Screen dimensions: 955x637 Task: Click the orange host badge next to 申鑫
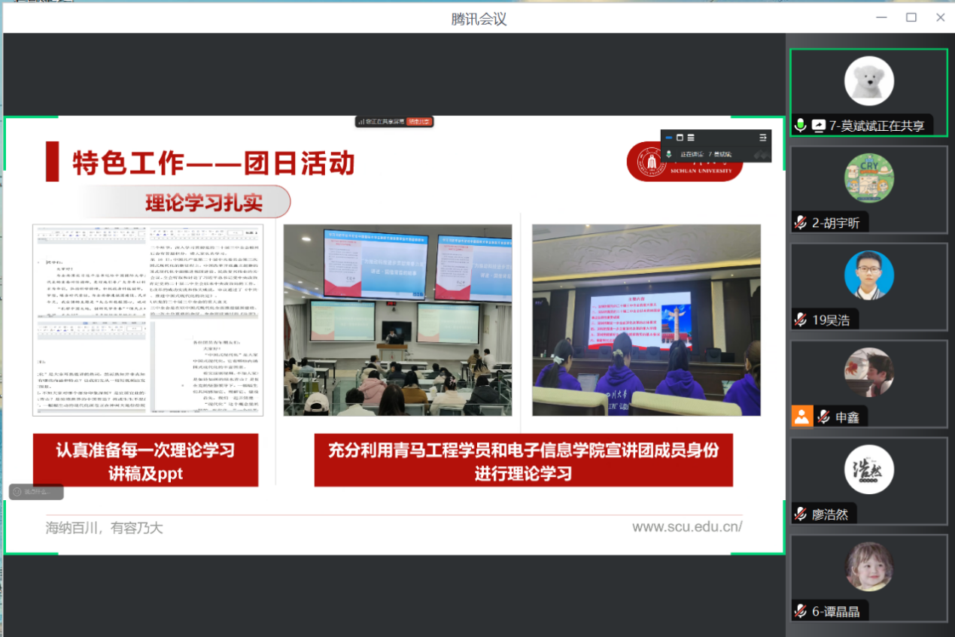click(x=801, y=417)
